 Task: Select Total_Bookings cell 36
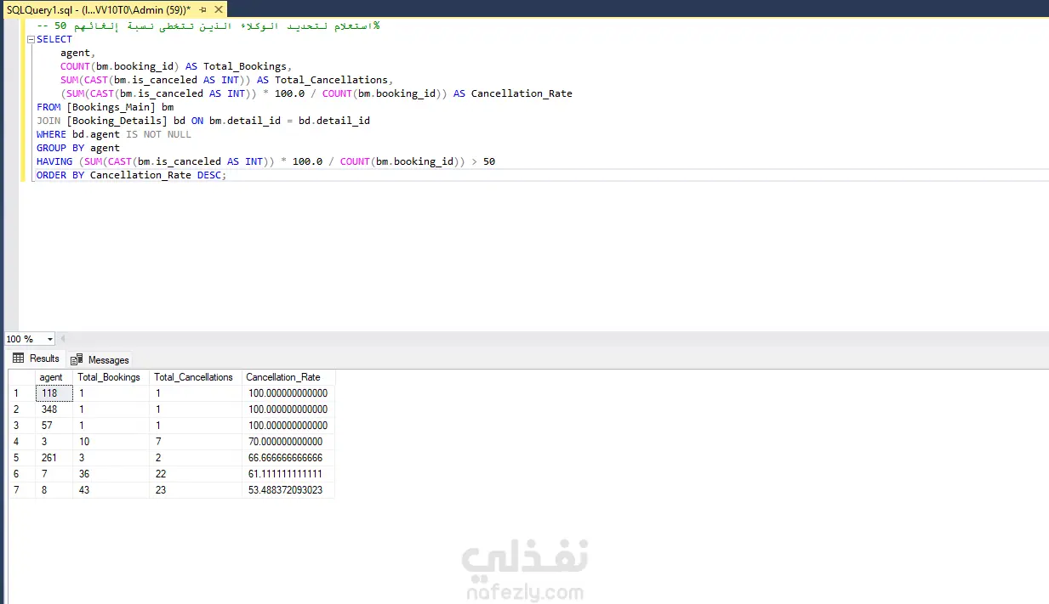[111, 474]
